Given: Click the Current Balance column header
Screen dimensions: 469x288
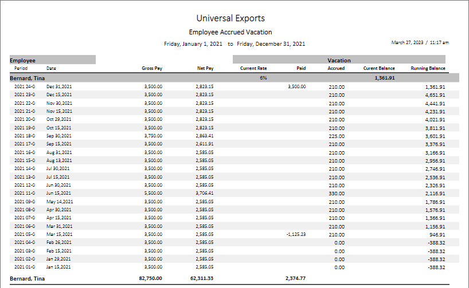Looking at the screenshot, I should [x=378, y=68].
